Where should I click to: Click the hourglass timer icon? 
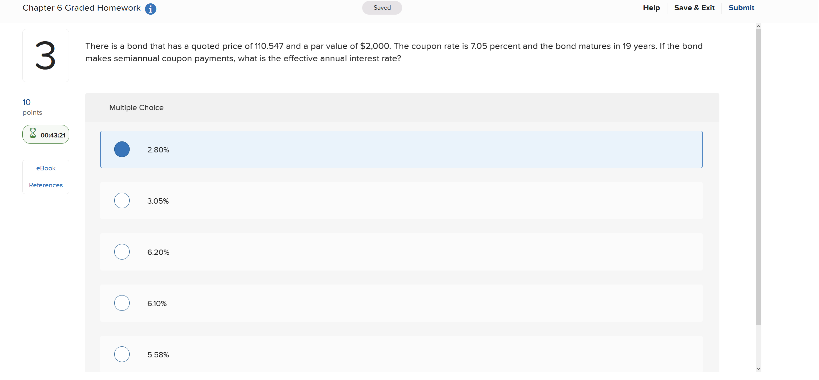(33, 133)
